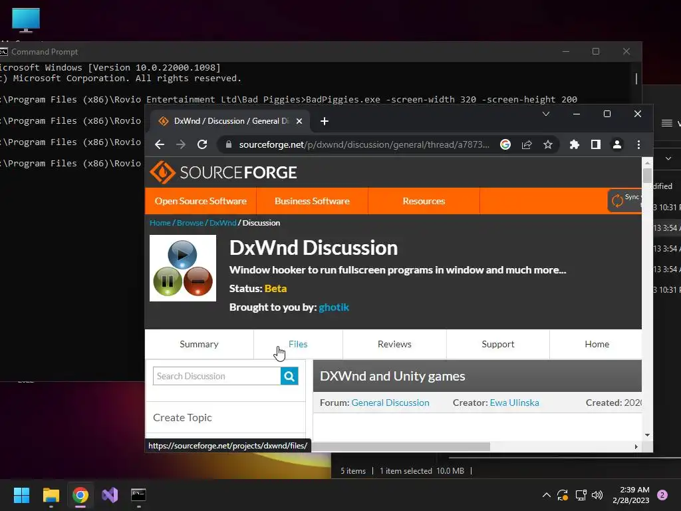Select the DxWnd / Discussion browser tab
This screenshot has height=511, width=681.
(x=230, y=121)
